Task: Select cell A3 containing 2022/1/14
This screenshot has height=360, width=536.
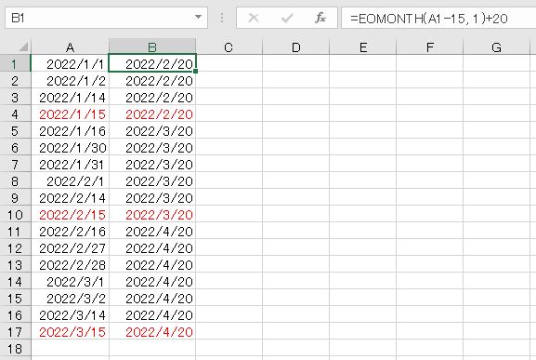Action: (70, 97)
